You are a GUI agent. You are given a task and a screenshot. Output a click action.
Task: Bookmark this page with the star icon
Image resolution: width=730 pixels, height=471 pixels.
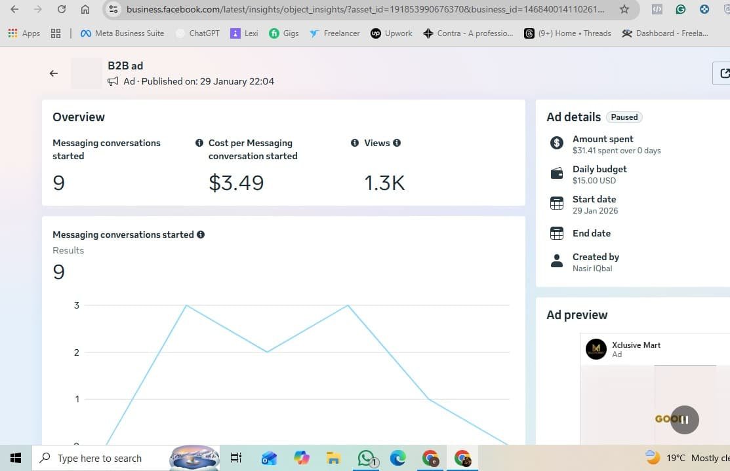tap(624, 9)
